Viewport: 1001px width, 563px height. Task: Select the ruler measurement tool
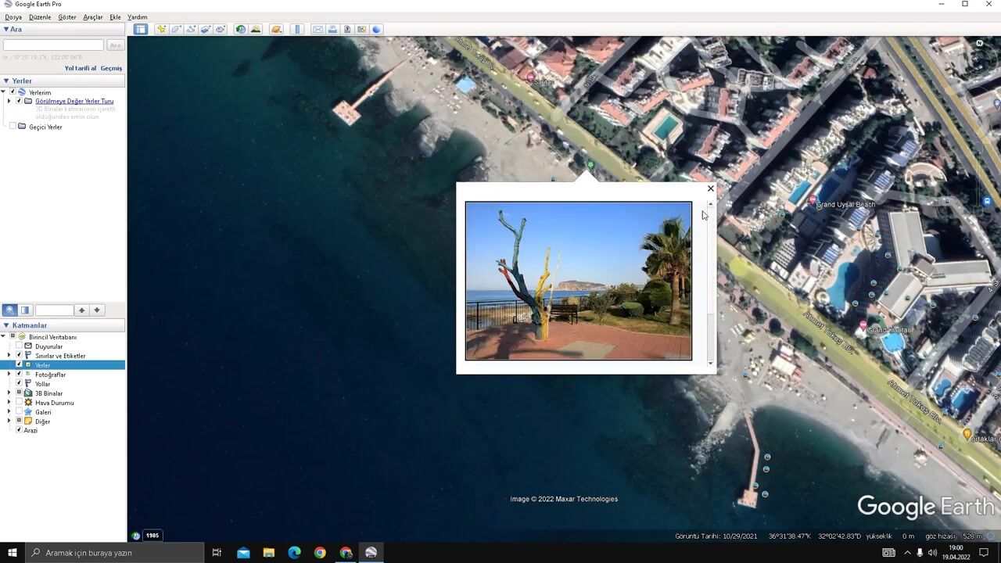[297, 29]
